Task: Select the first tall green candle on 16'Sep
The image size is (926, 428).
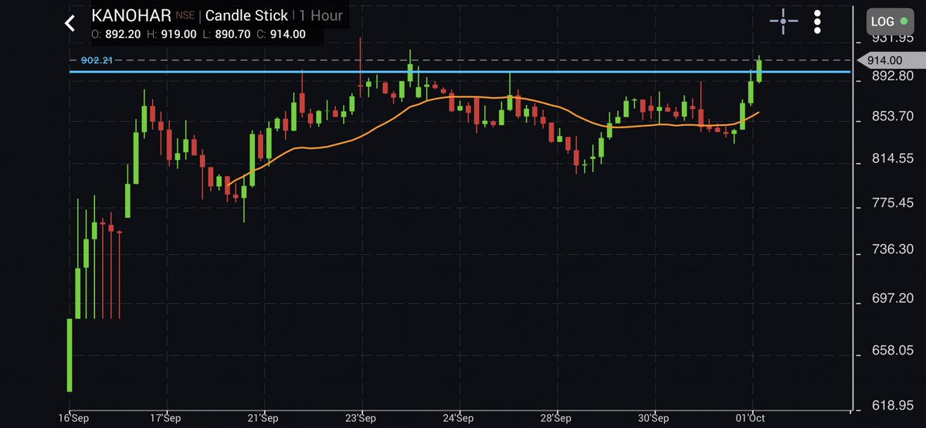Action: tap(70, 355)
